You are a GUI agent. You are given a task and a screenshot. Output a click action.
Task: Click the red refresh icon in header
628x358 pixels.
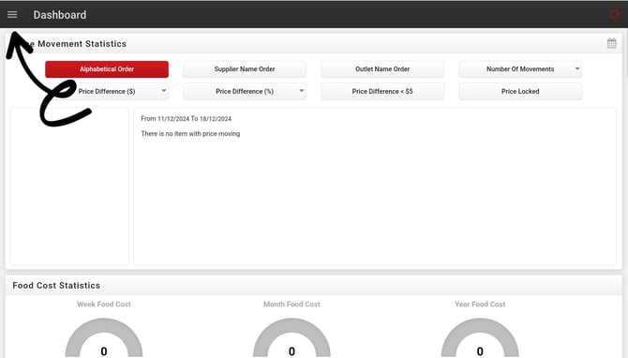[x=614, y=15]
